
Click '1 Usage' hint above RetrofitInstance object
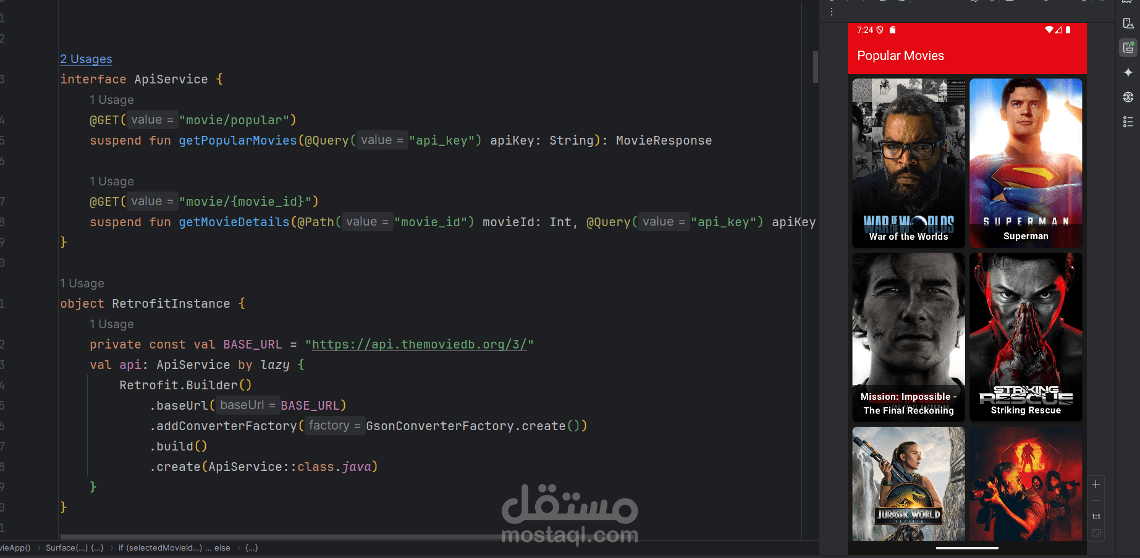point(82,283)
